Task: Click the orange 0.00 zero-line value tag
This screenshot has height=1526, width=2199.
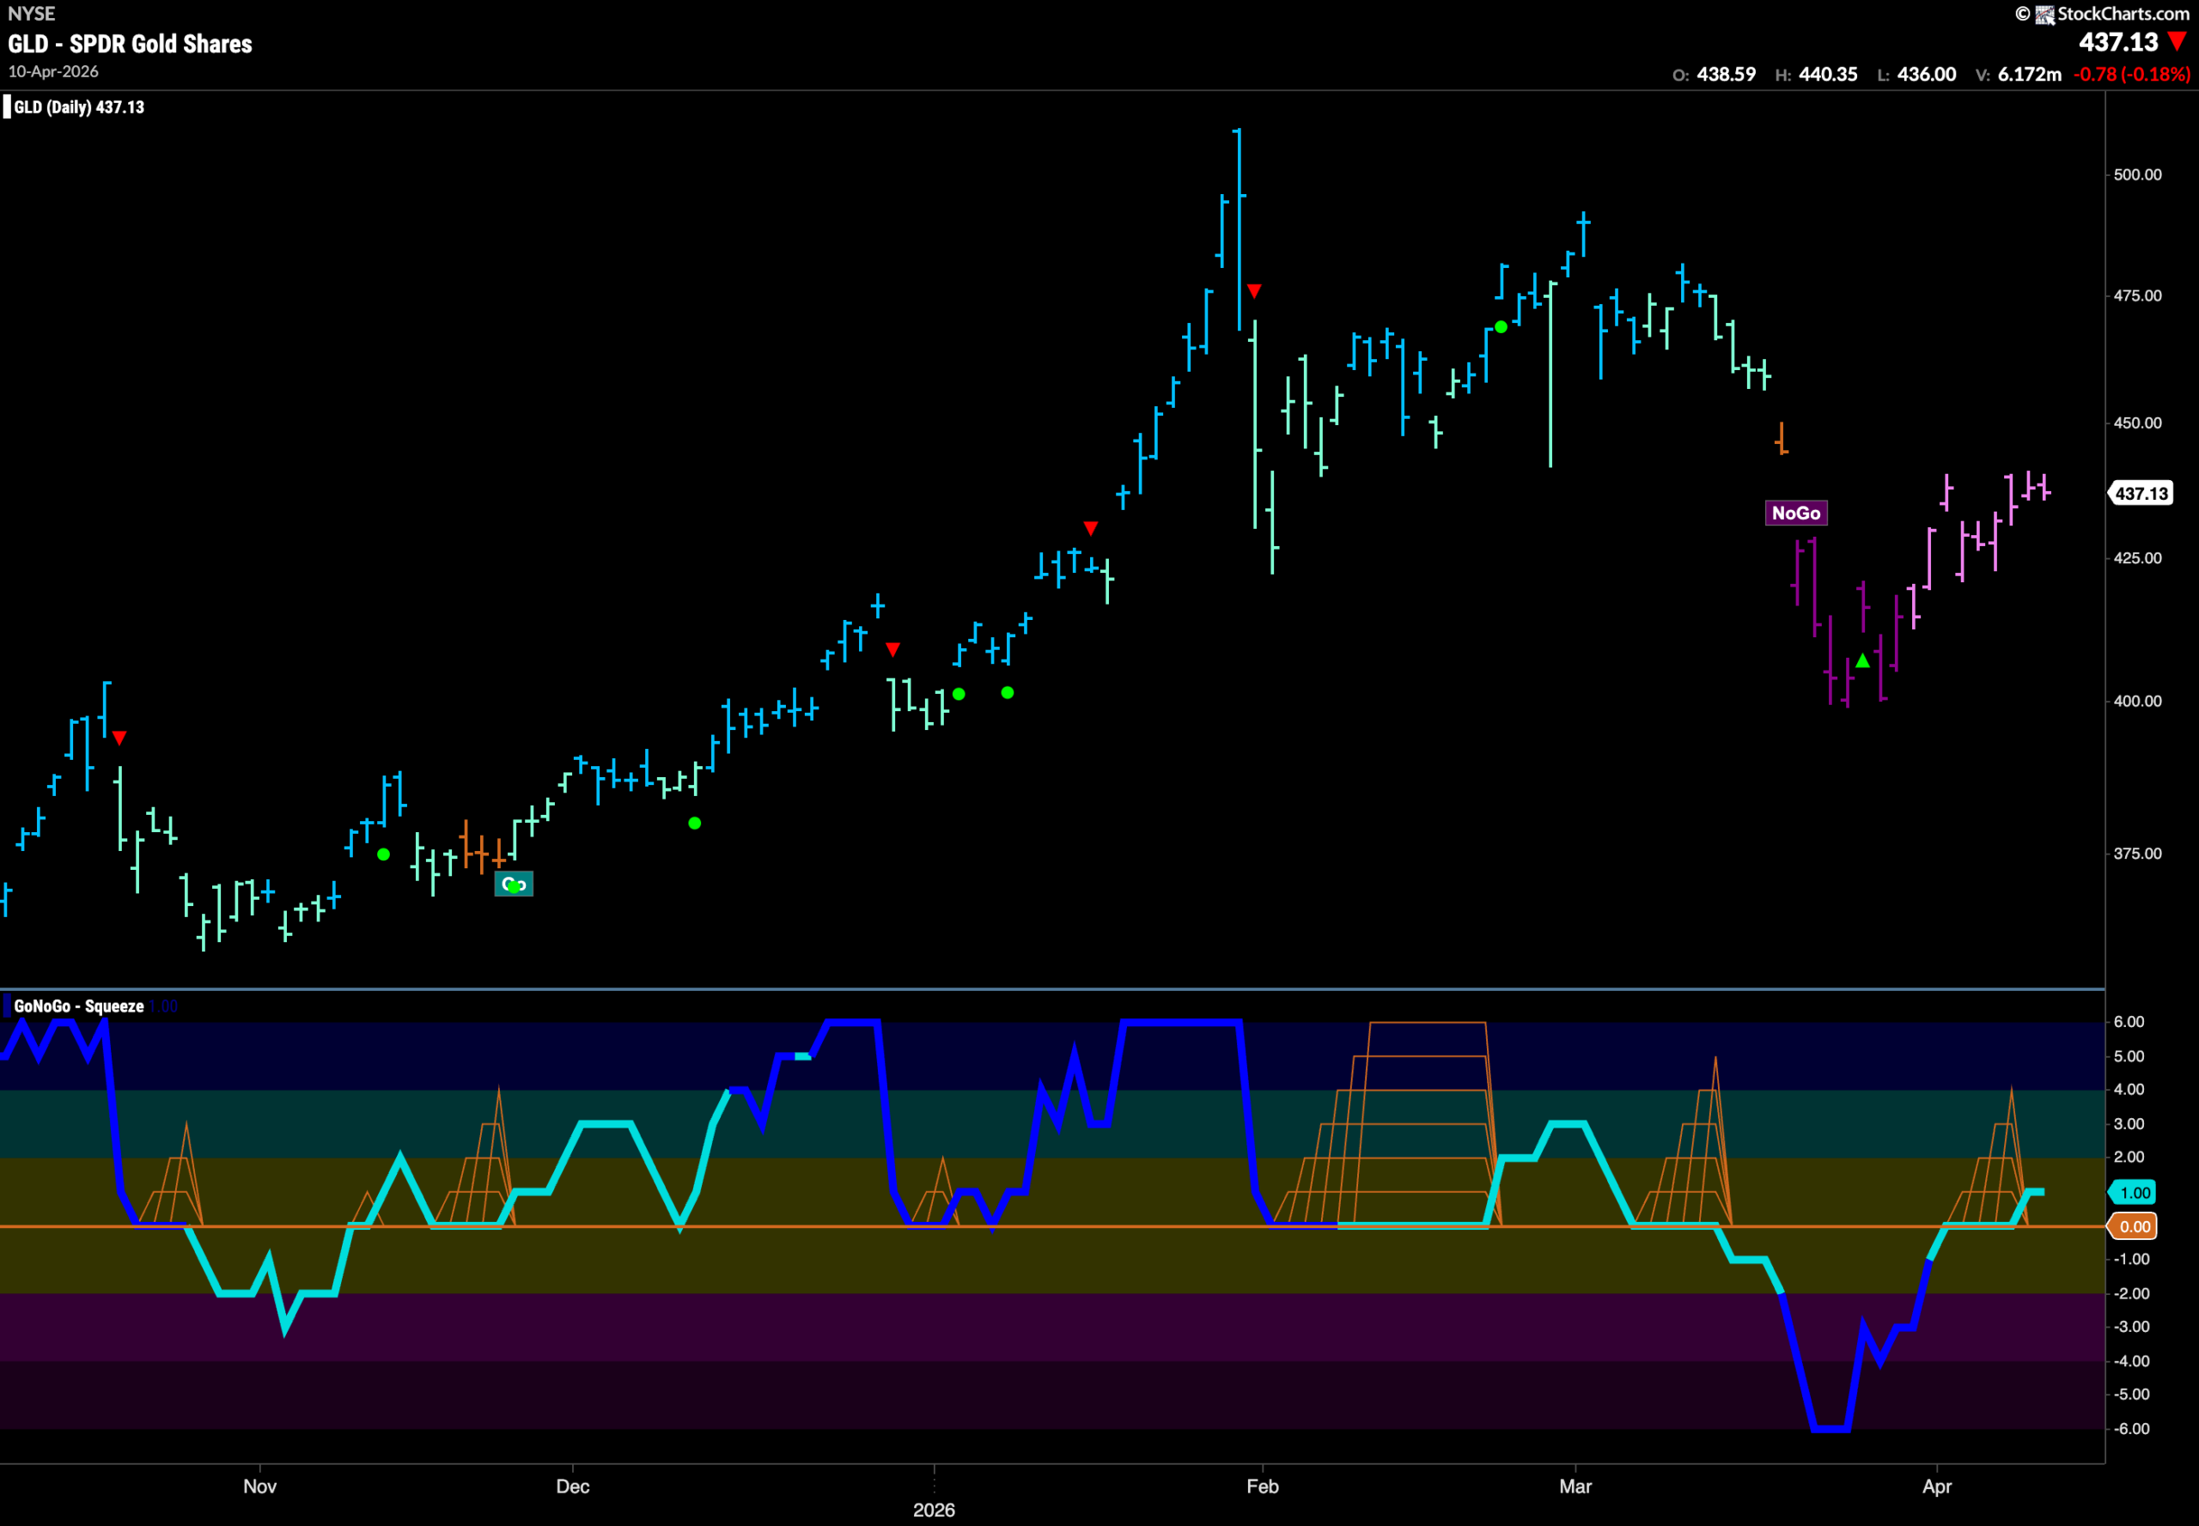Action: click(2134, 1227)
